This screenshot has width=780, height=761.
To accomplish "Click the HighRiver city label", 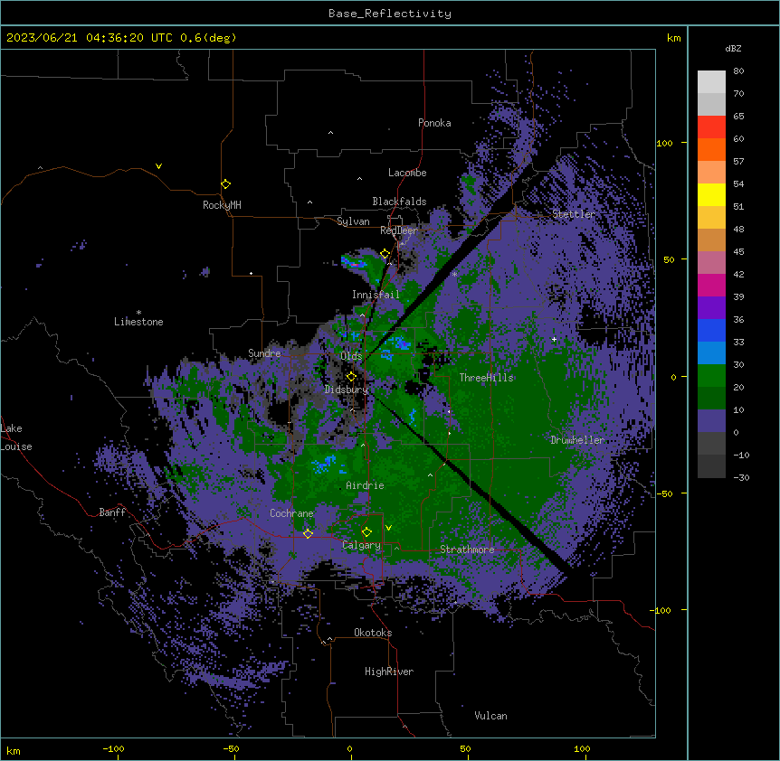I will coord(389,672).
